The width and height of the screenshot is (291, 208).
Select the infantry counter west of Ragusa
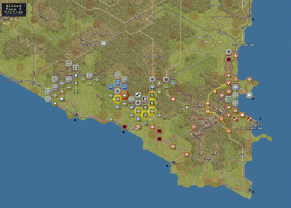tap(187, 154)
